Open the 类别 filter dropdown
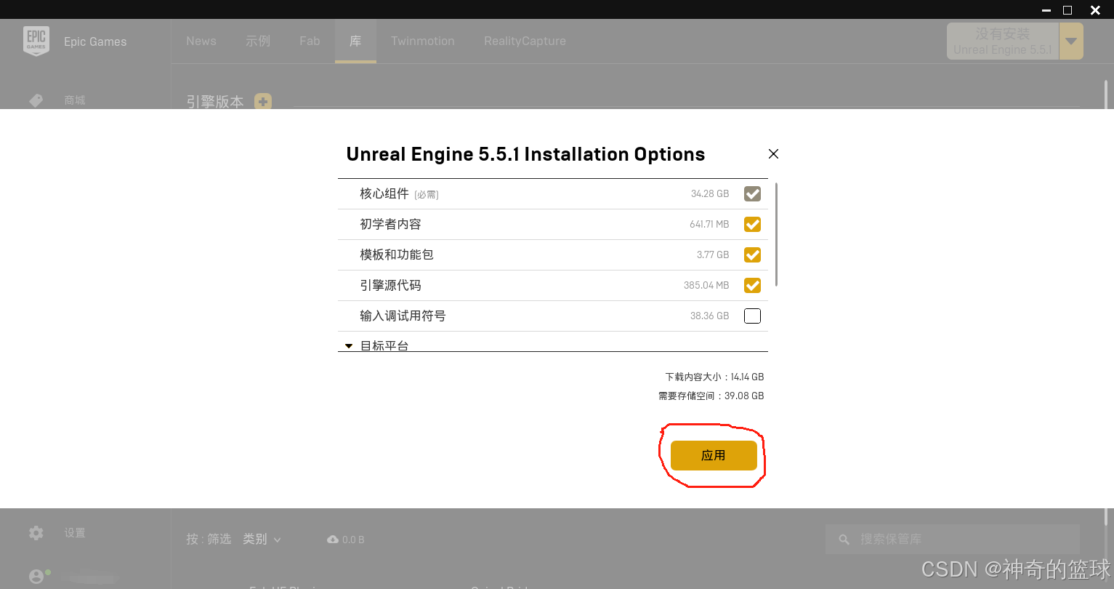1114x589 pixels. pos(262,540)
